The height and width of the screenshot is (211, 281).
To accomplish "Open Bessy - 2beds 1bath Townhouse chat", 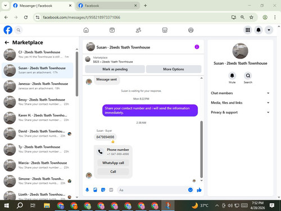I will [x=38, y=102].
